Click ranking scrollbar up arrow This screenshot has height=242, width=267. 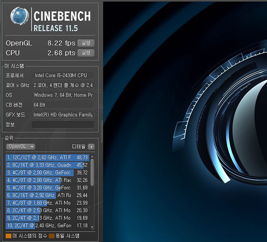[92, 156]
